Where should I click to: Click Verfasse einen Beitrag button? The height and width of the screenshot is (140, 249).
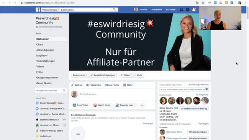tap(194, 109)
